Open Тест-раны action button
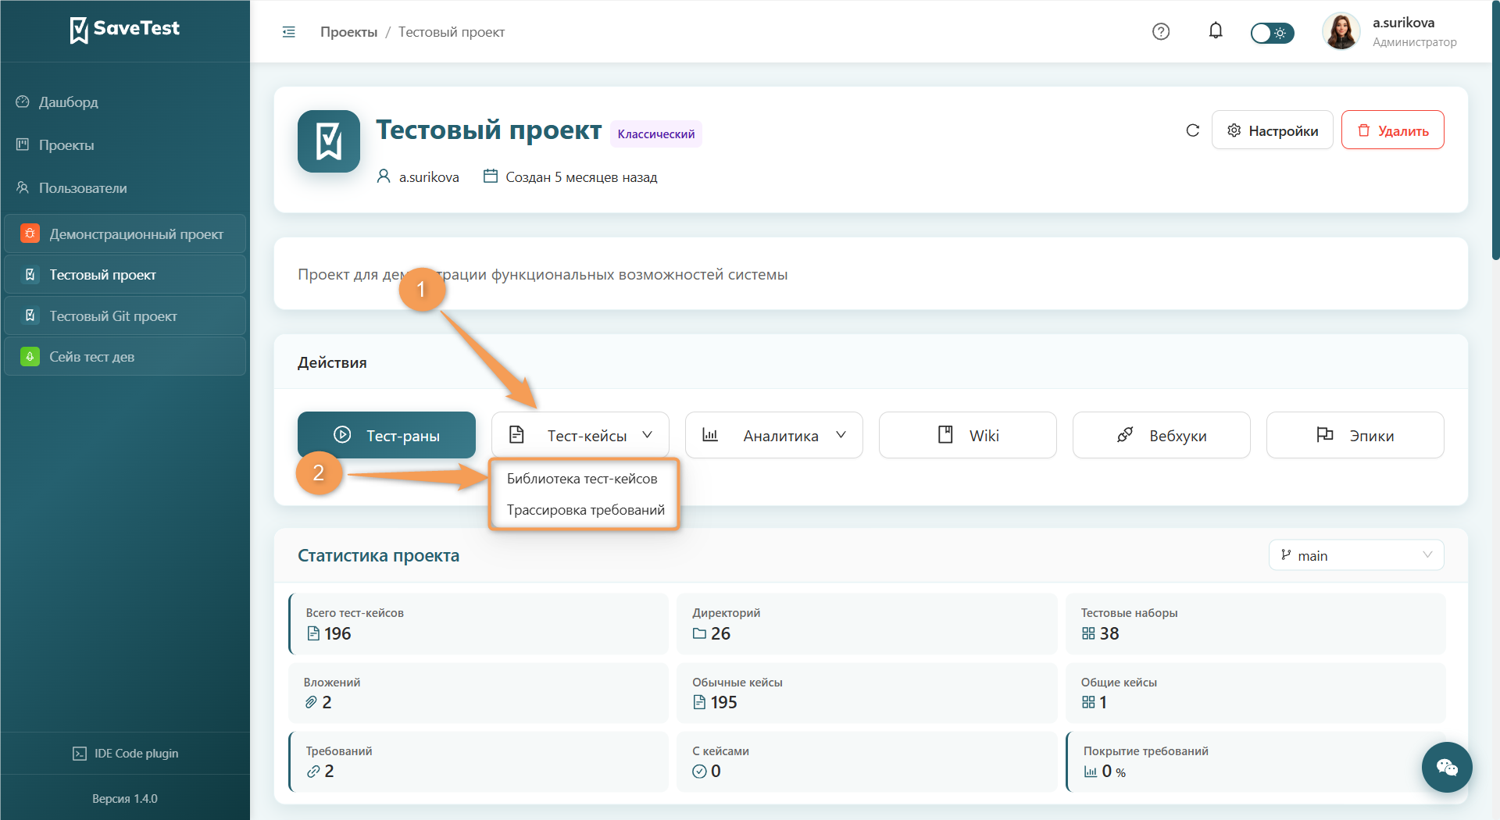The image size is (1500, 820). [x=387, y=435]
